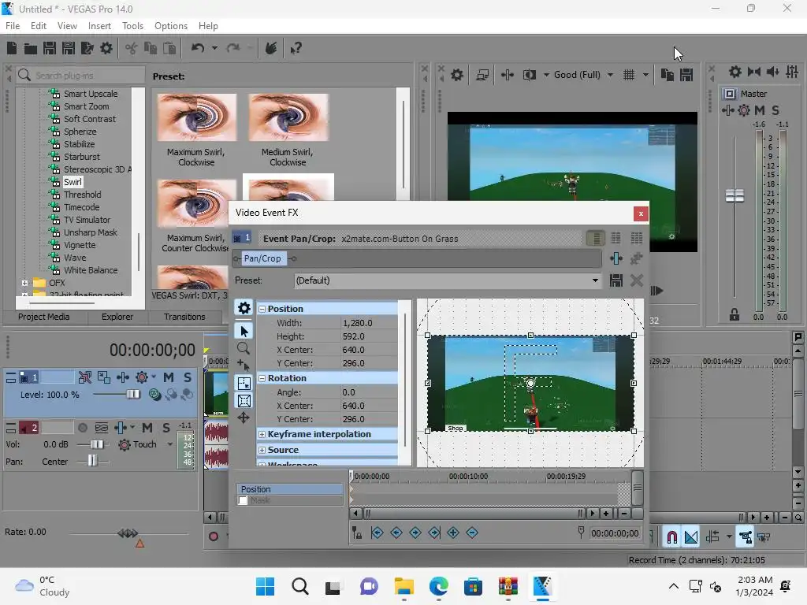Select the Vignette plug-in in the list
Image resolution: width=807 pixels, height=605 pixels.
point(80,245)
